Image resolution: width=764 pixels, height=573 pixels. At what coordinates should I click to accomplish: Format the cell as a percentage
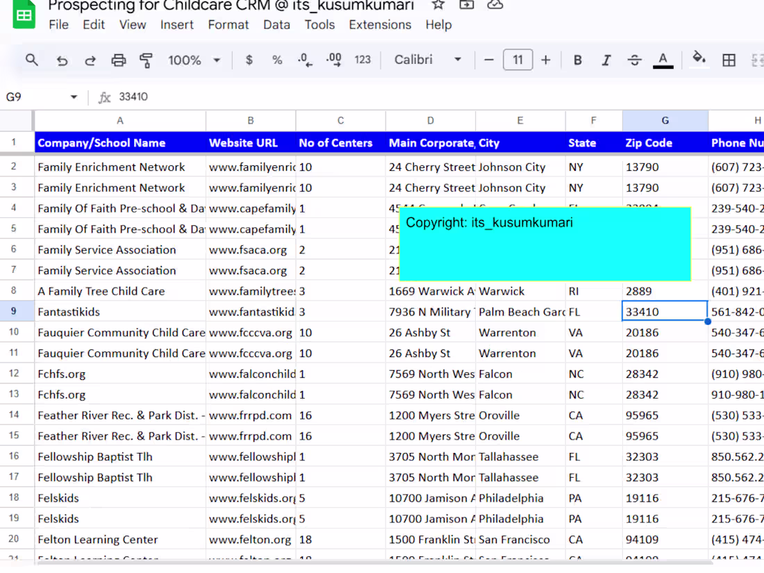(276, 60)
